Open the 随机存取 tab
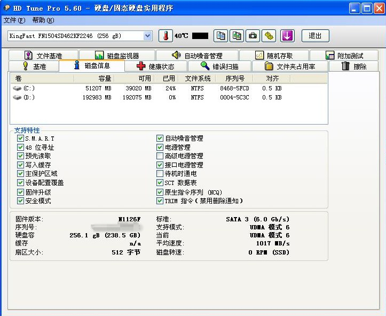This screenshot has width=386, height=316. tap(274, 56)
